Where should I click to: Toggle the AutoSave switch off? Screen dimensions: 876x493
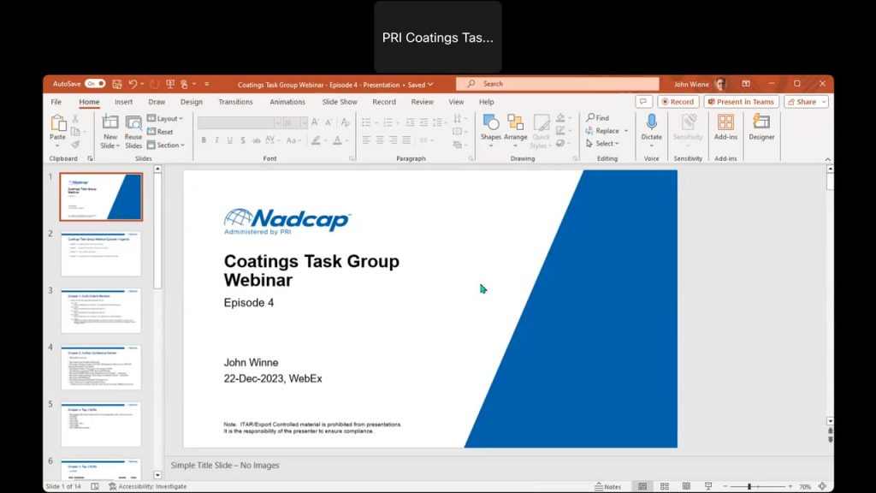(x=95, y=84)
